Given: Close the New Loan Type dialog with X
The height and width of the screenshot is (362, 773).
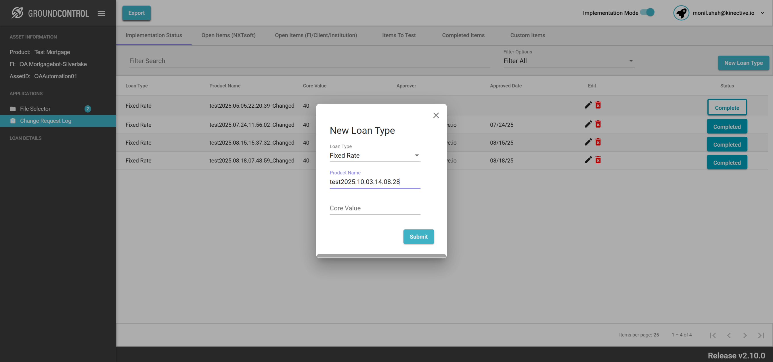Looking at the screenshot, I should [x=436, y=115].
